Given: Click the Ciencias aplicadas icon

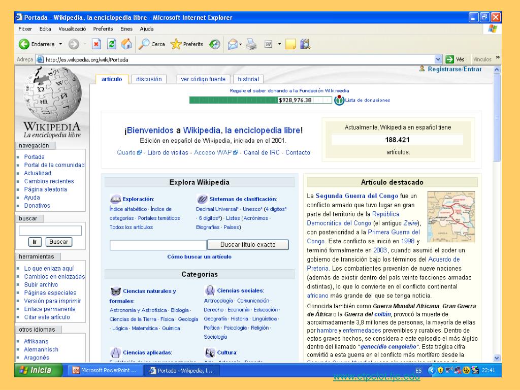Looking at the screenshot, I should coord(115,352).
